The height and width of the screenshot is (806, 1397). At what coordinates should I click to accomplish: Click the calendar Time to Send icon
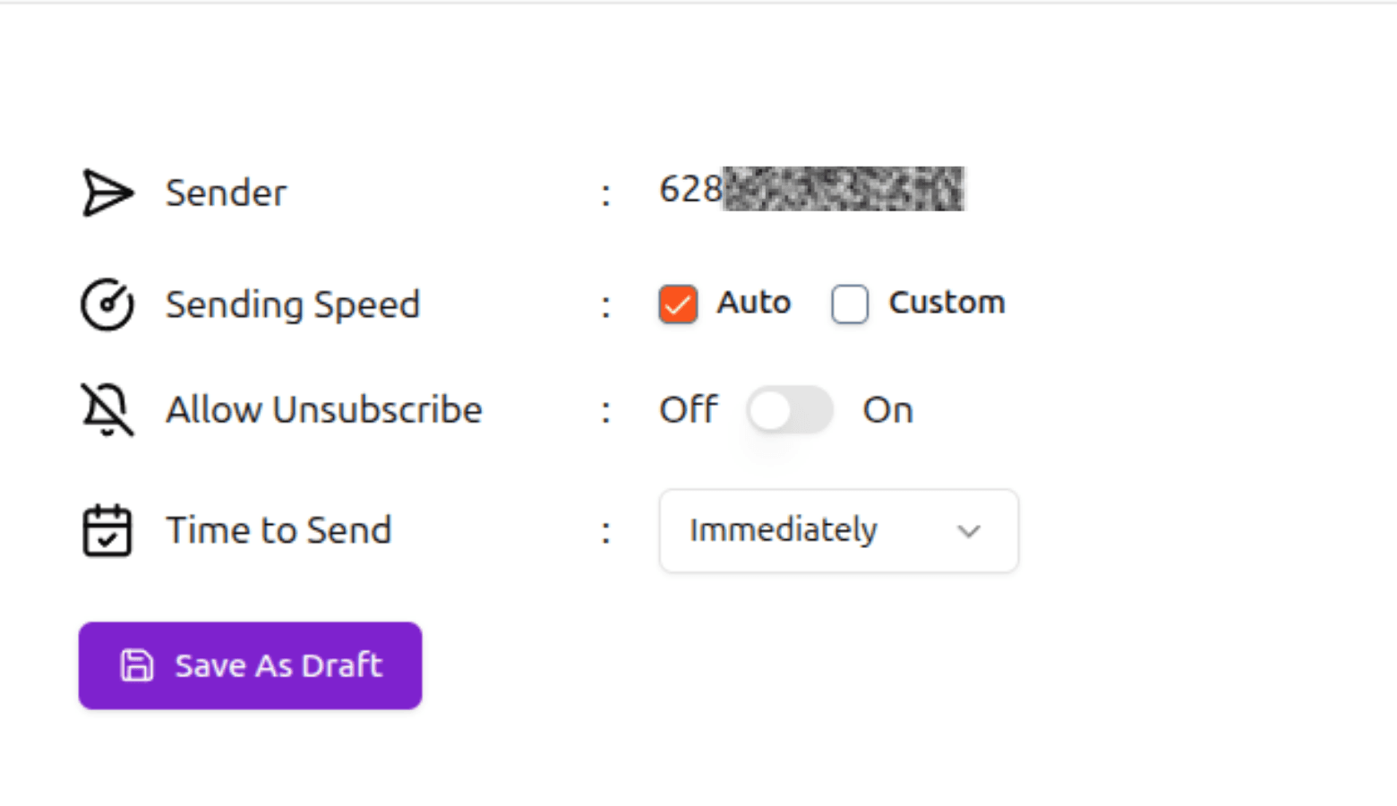click(x=107, y=530)
